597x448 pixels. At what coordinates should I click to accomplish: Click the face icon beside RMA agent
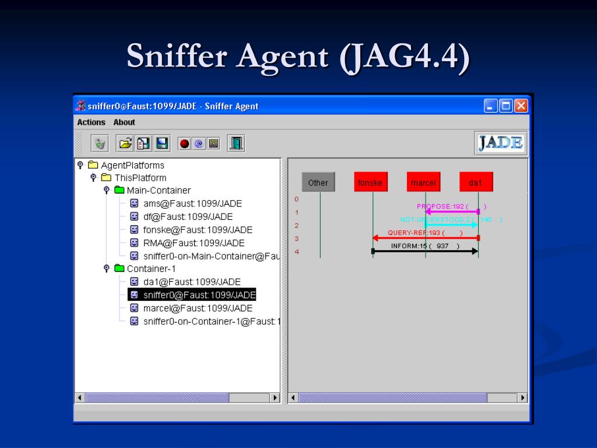(x=134, y=243)
